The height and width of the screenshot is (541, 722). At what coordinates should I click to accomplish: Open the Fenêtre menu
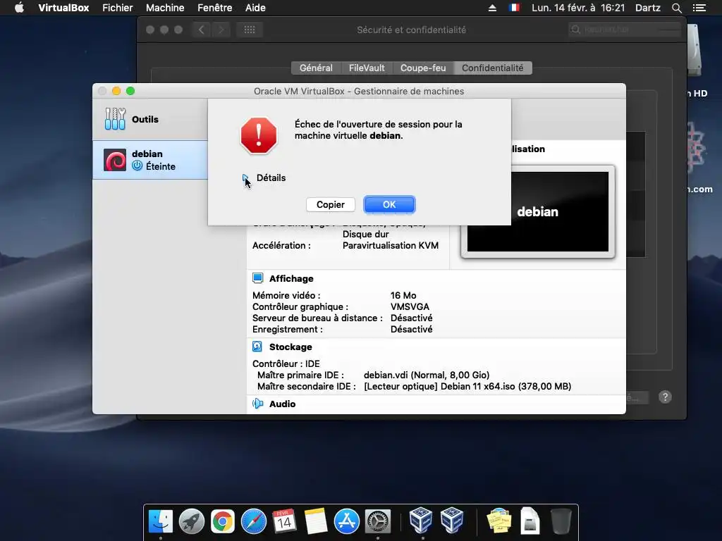coord(214,8)
